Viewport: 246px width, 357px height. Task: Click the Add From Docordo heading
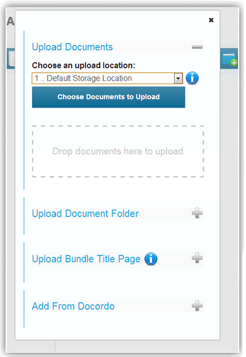(x=73, y=307)
